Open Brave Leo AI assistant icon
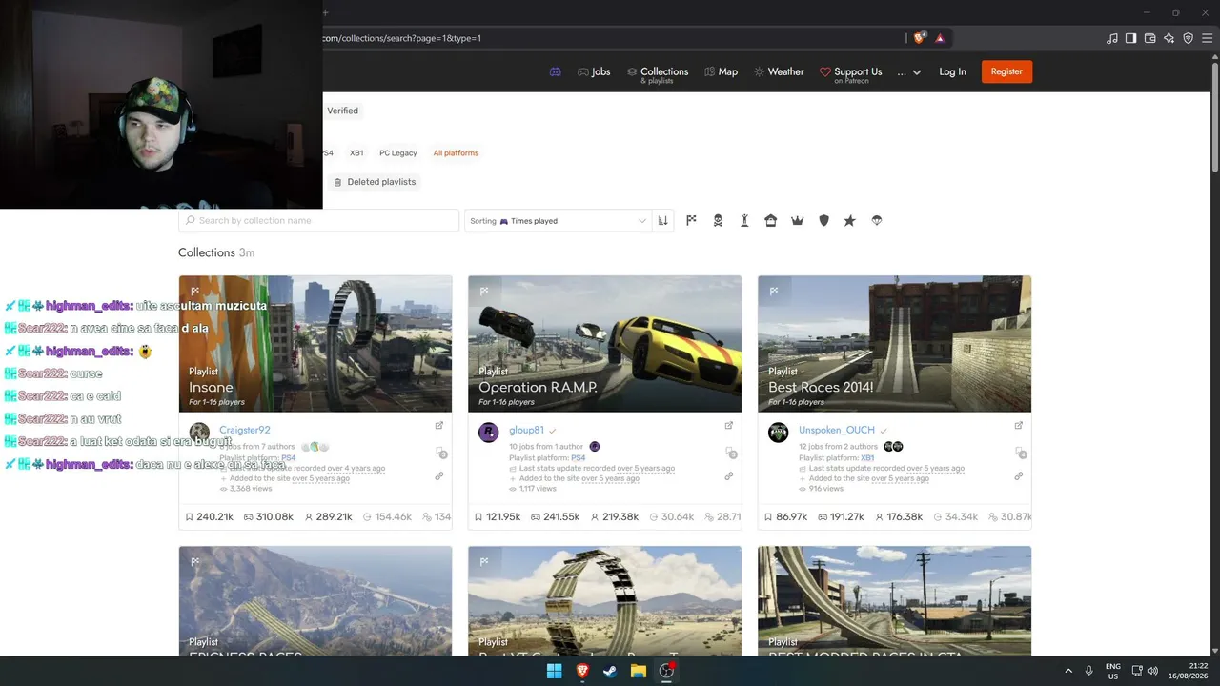The height and width of the screenshot is (686, 1220). click(x=1169, y=38)
